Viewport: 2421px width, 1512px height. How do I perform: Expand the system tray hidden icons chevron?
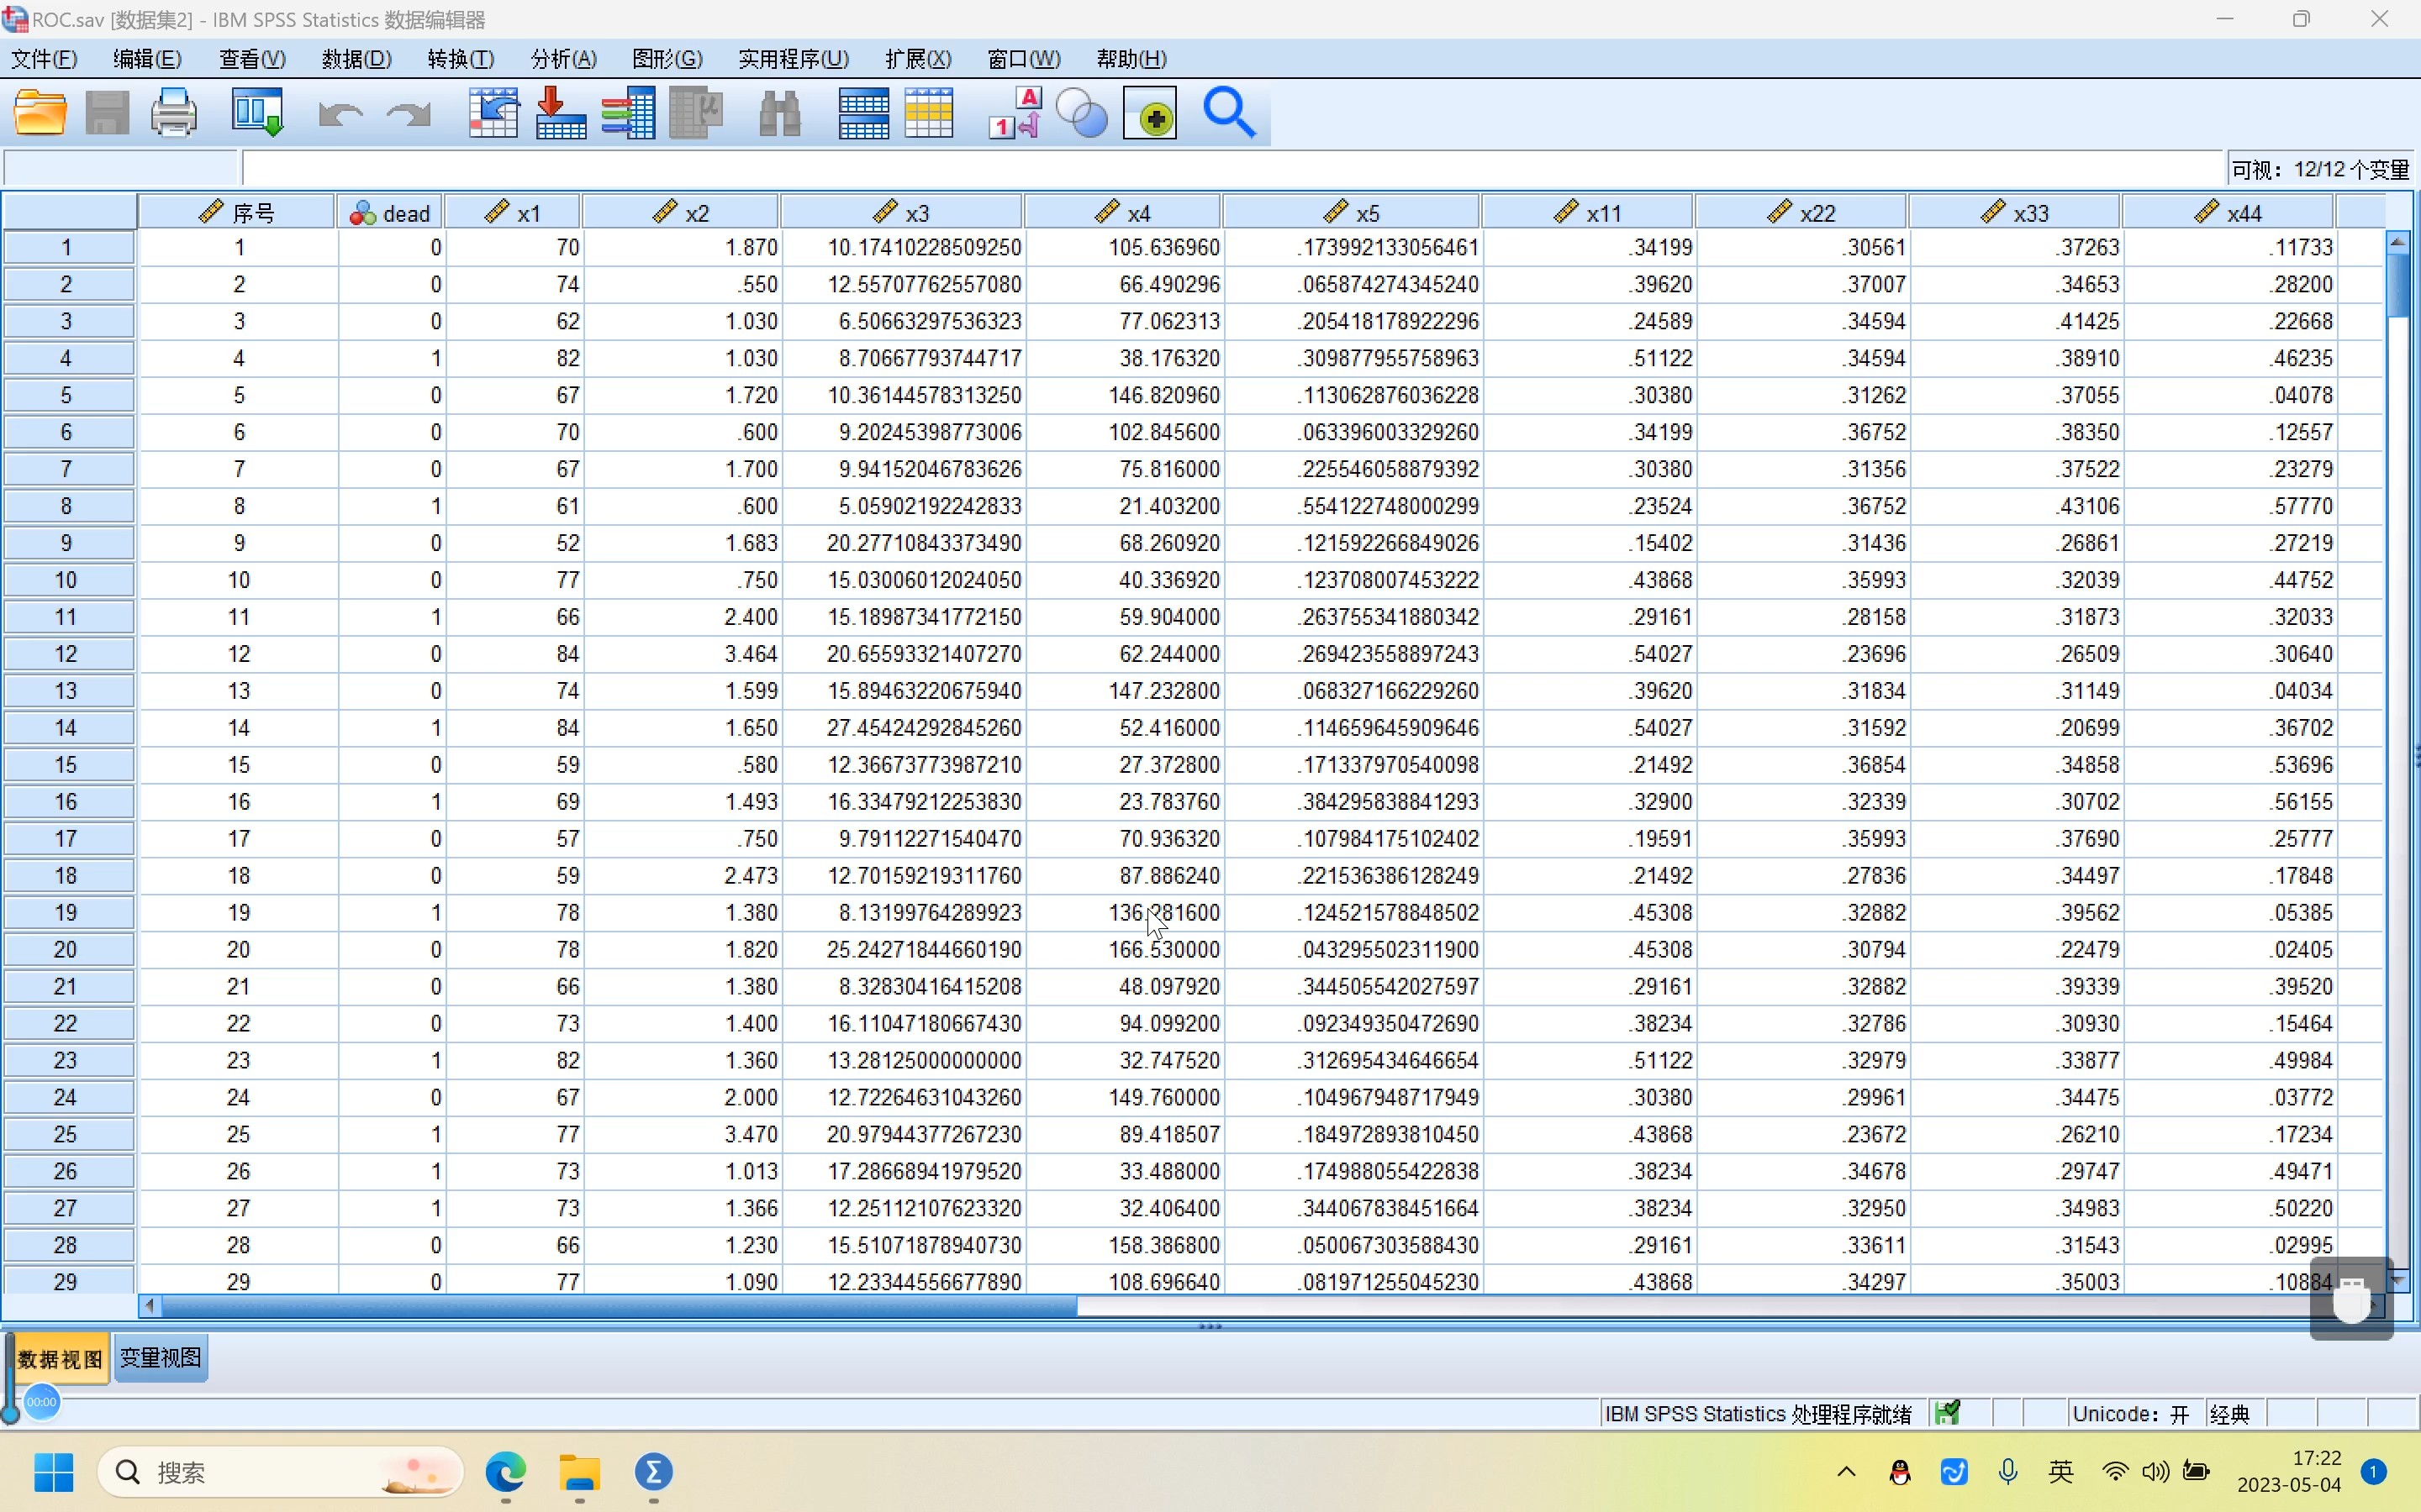(x=1847, y=1472)
